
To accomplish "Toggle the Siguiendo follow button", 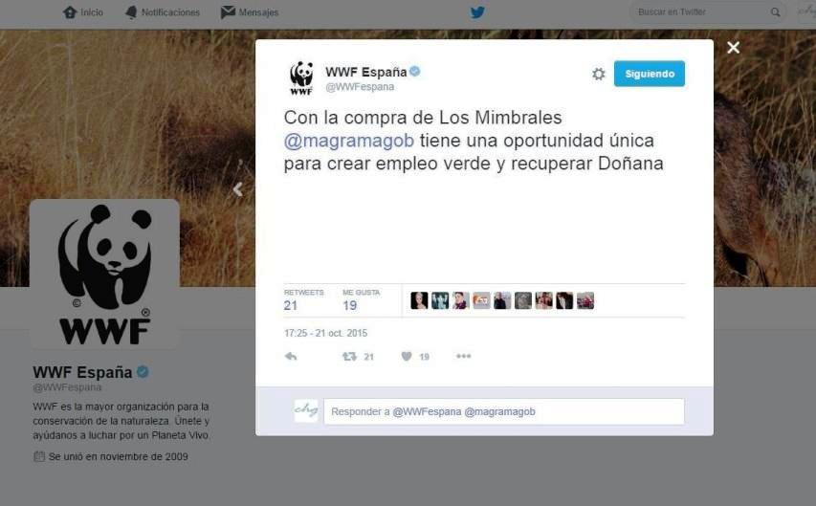I will tap(649, 74).
